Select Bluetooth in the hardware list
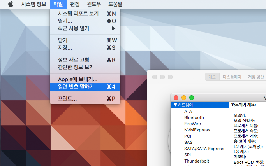The width and height of the screenshot is (266, 166). (194, 117)
